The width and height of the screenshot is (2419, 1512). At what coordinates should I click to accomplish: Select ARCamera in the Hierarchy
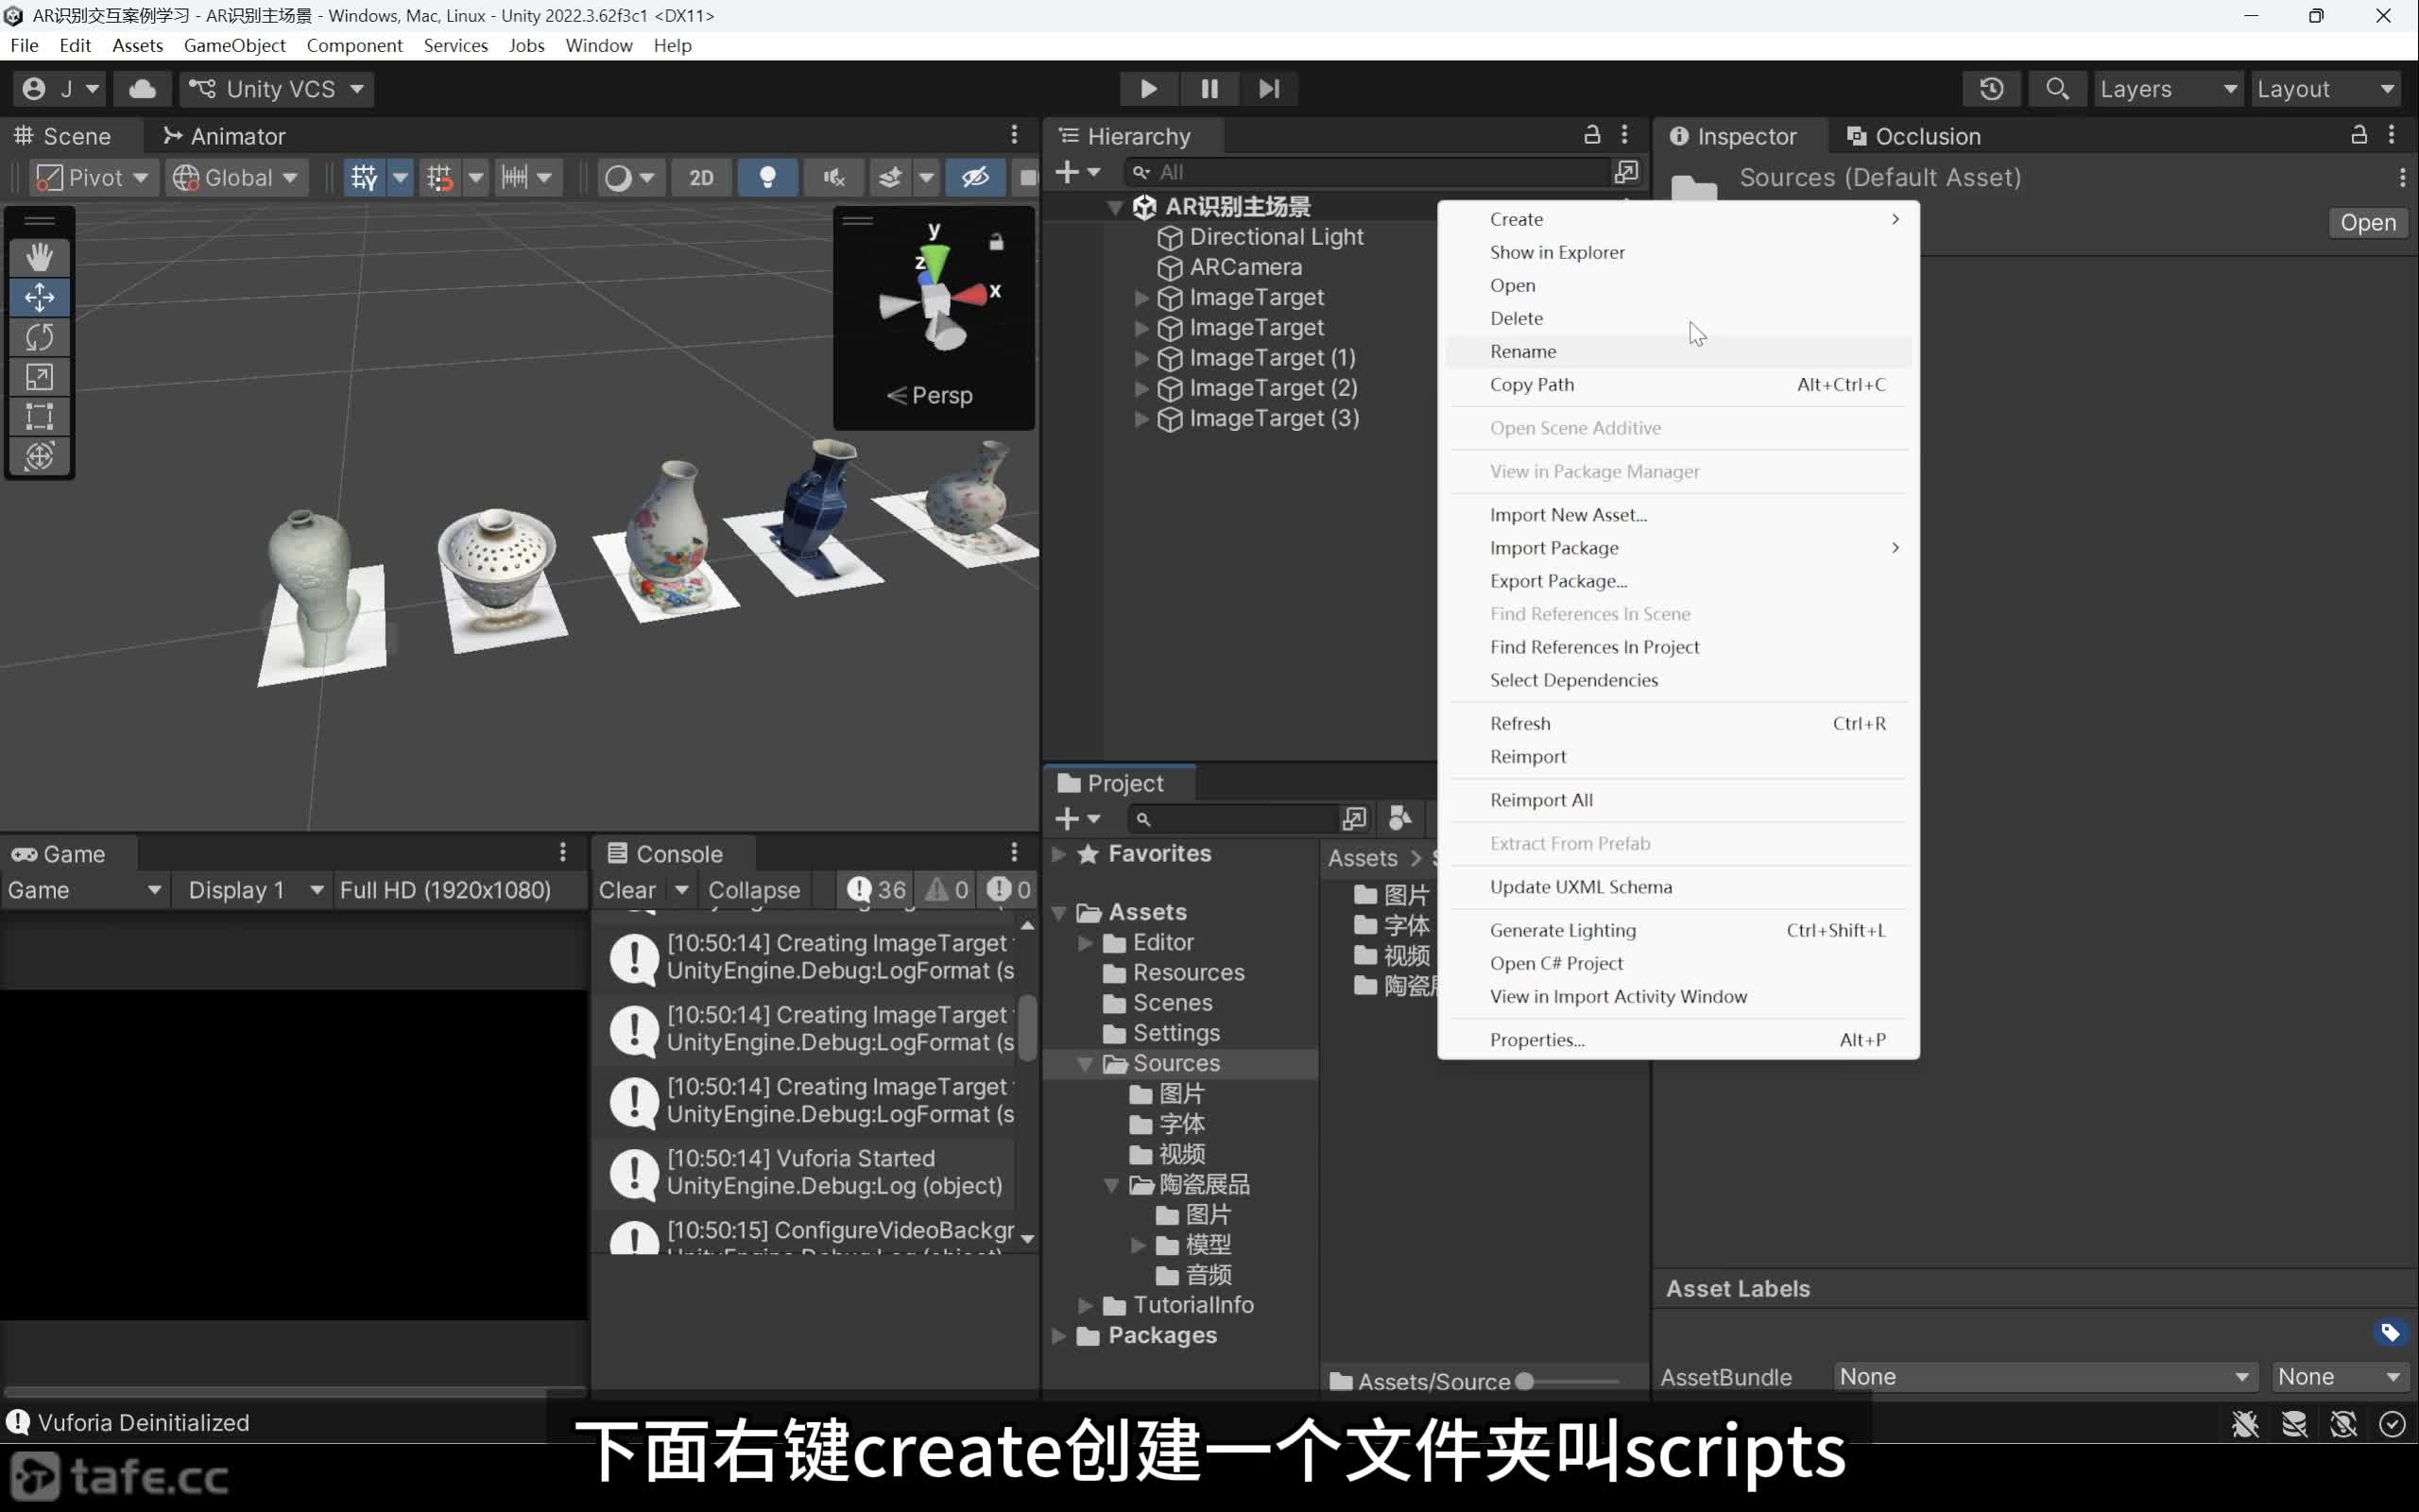click(1245, 267)
